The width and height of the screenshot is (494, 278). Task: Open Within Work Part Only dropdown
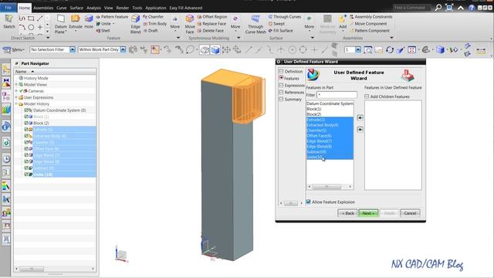pos(123,49)
